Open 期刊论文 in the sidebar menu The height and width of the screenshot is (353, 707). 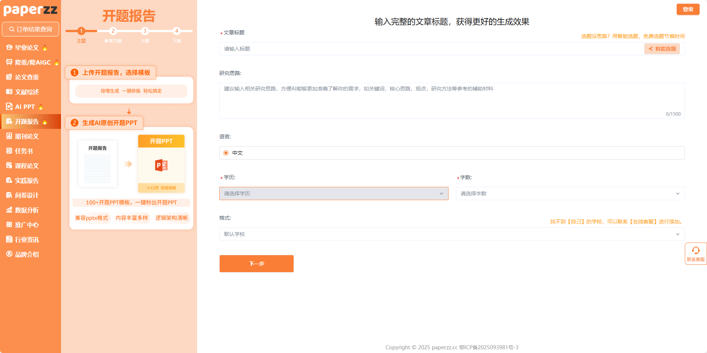pyautogui.click(x=27, y=136)
